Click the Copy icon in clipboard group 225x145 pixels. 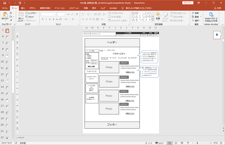(x=11, y=17)
